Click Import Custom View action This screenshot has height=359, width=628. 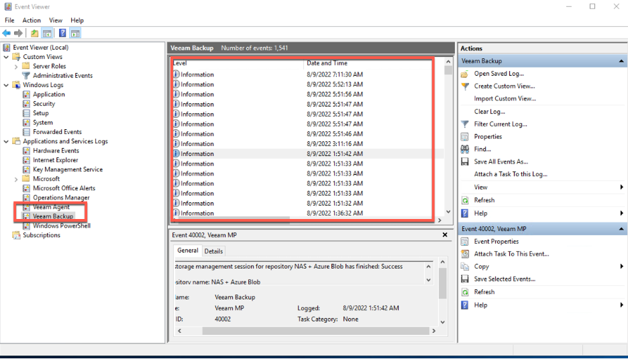(505, 98)
